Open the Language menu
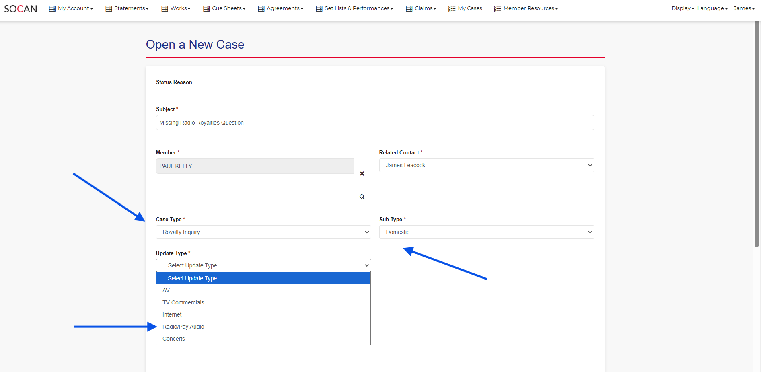The height and width of the screenshot is (372, 761). pos(712,8)
